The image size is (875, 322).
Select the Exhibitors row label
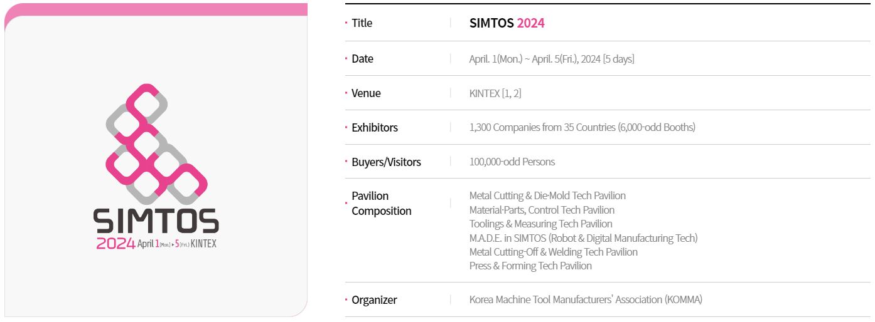tap(374, 128)
